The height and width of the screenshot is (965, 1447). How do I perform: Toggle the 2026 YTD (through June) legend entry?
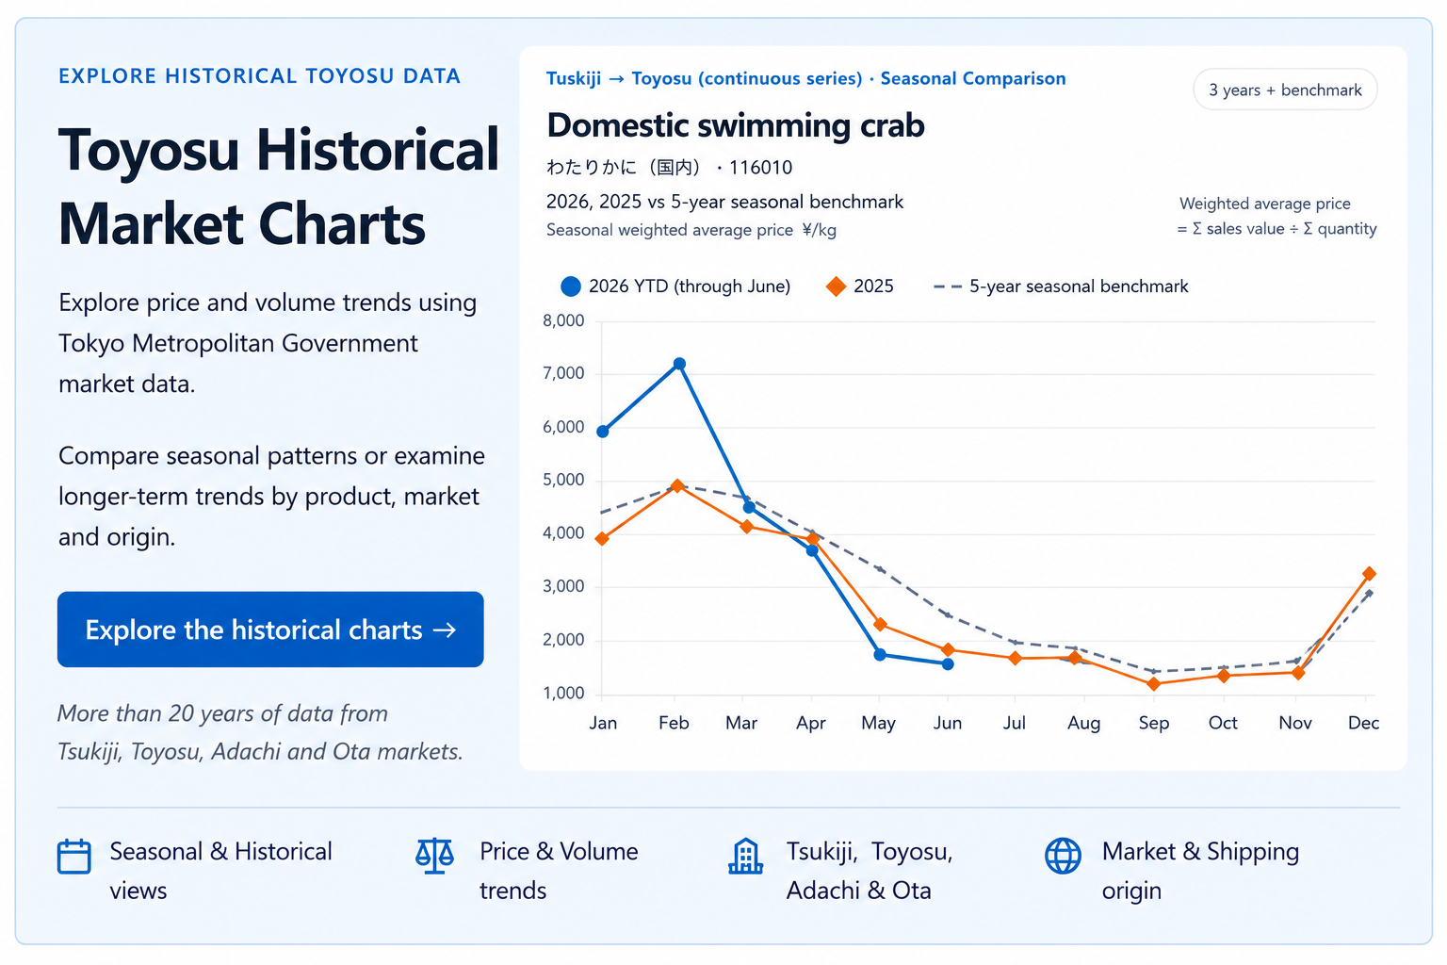(x=675, y=286)
